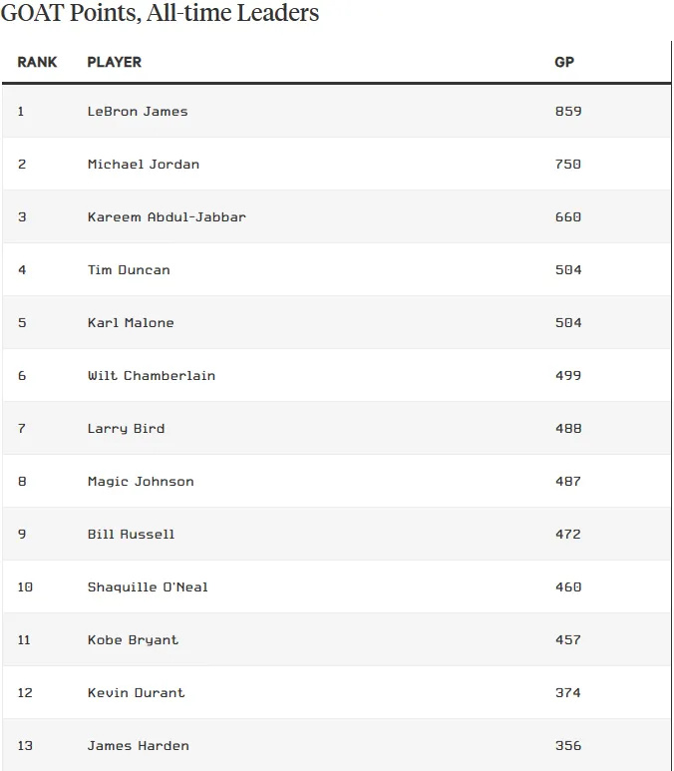Click Bill Russell table entry
Viewport: 674px width, 771px height.
point(131,534)
